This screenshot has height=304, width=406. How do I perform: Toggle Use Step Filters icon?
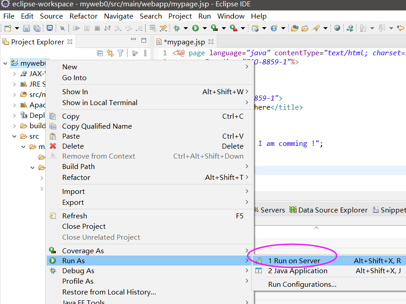click(x=163, y=28)
